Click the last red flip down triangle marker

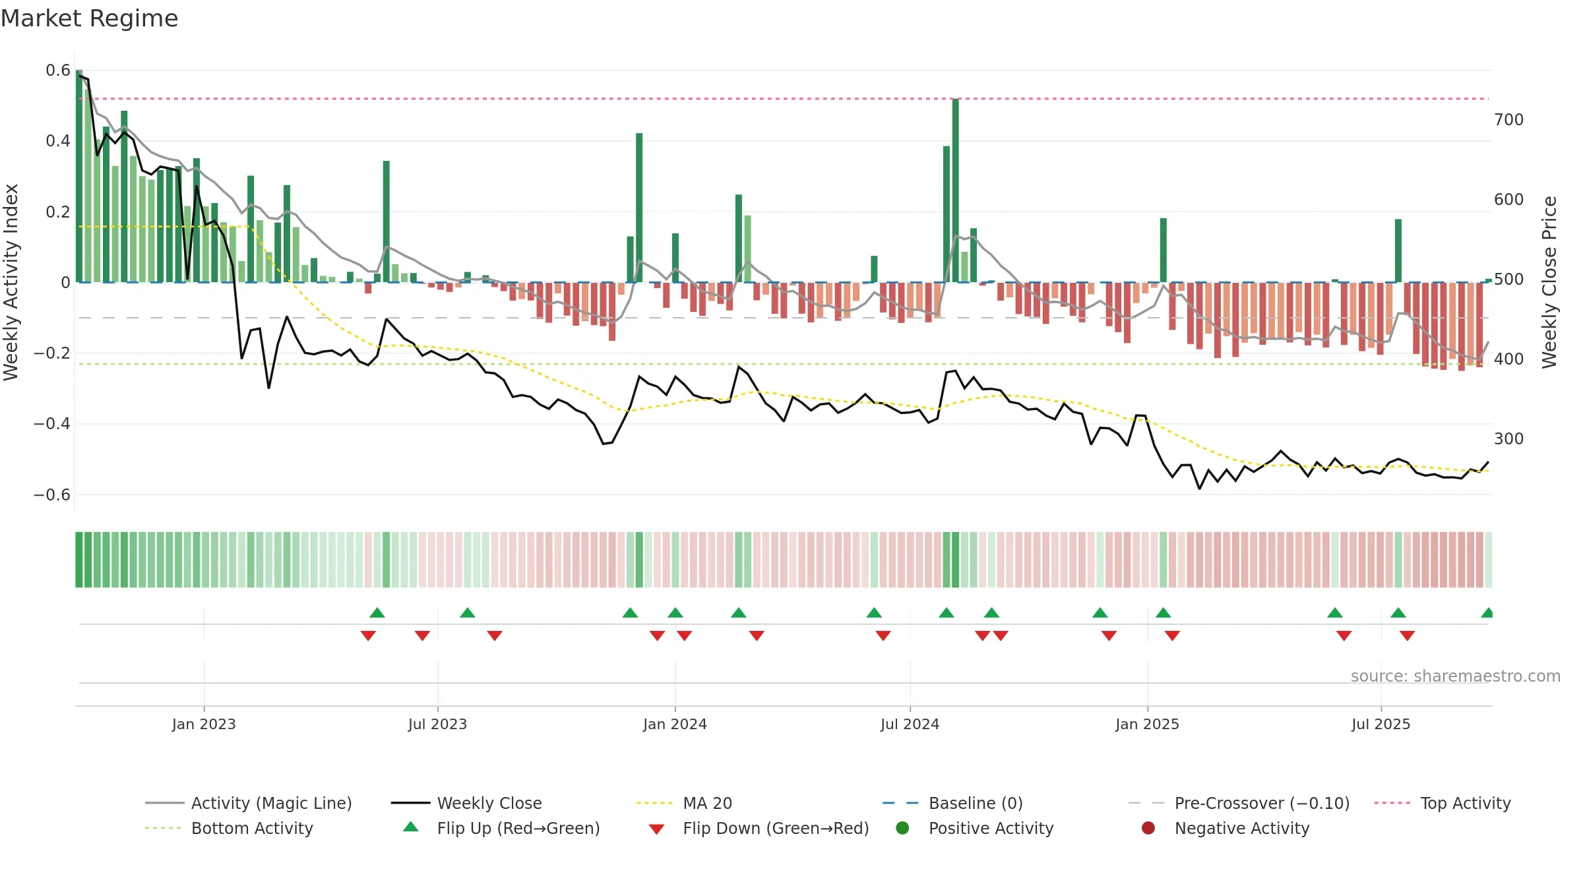pyautogui.click(x=1407, y=636)
